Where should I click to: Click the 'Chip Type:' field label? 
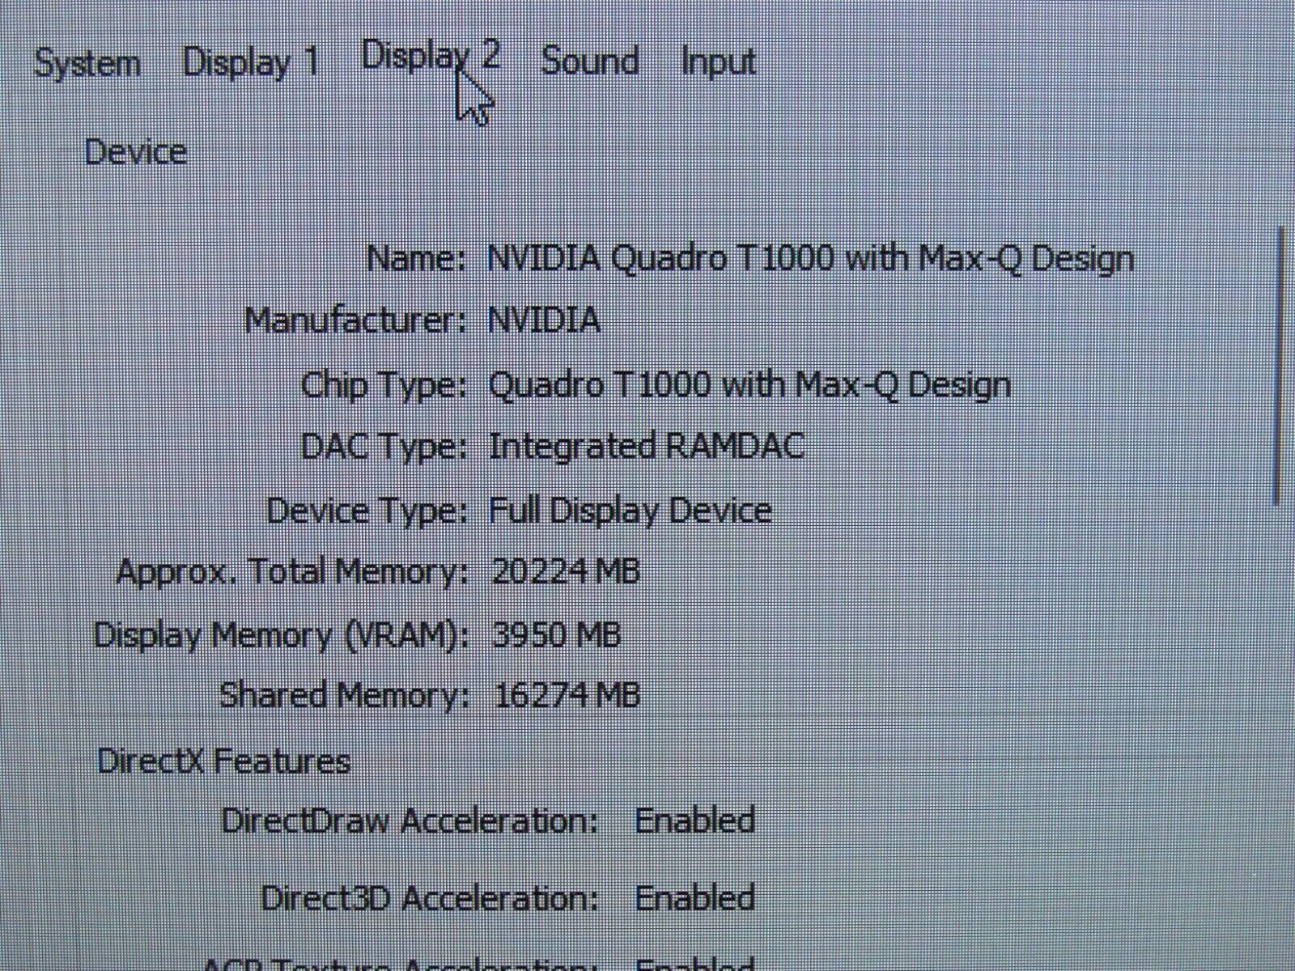click(x=384, y=385)
